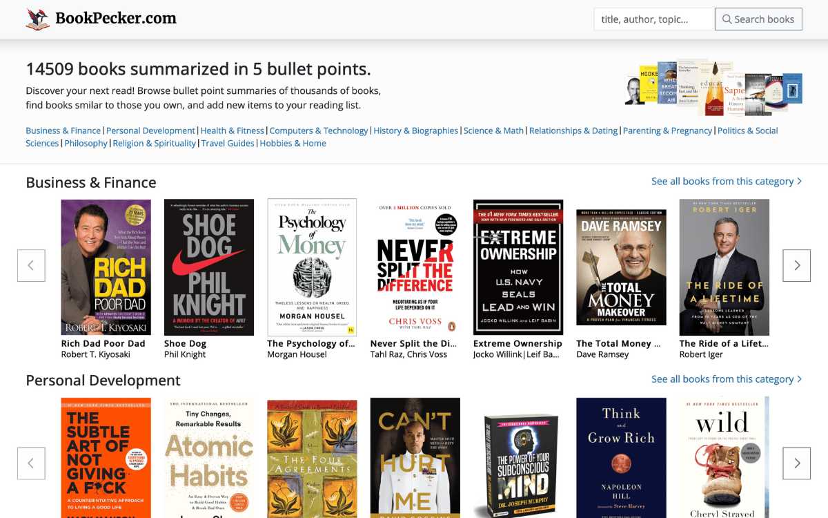Open the book covers collage image
The height and width of the screenshot is (518, 828).
[713, 86]
